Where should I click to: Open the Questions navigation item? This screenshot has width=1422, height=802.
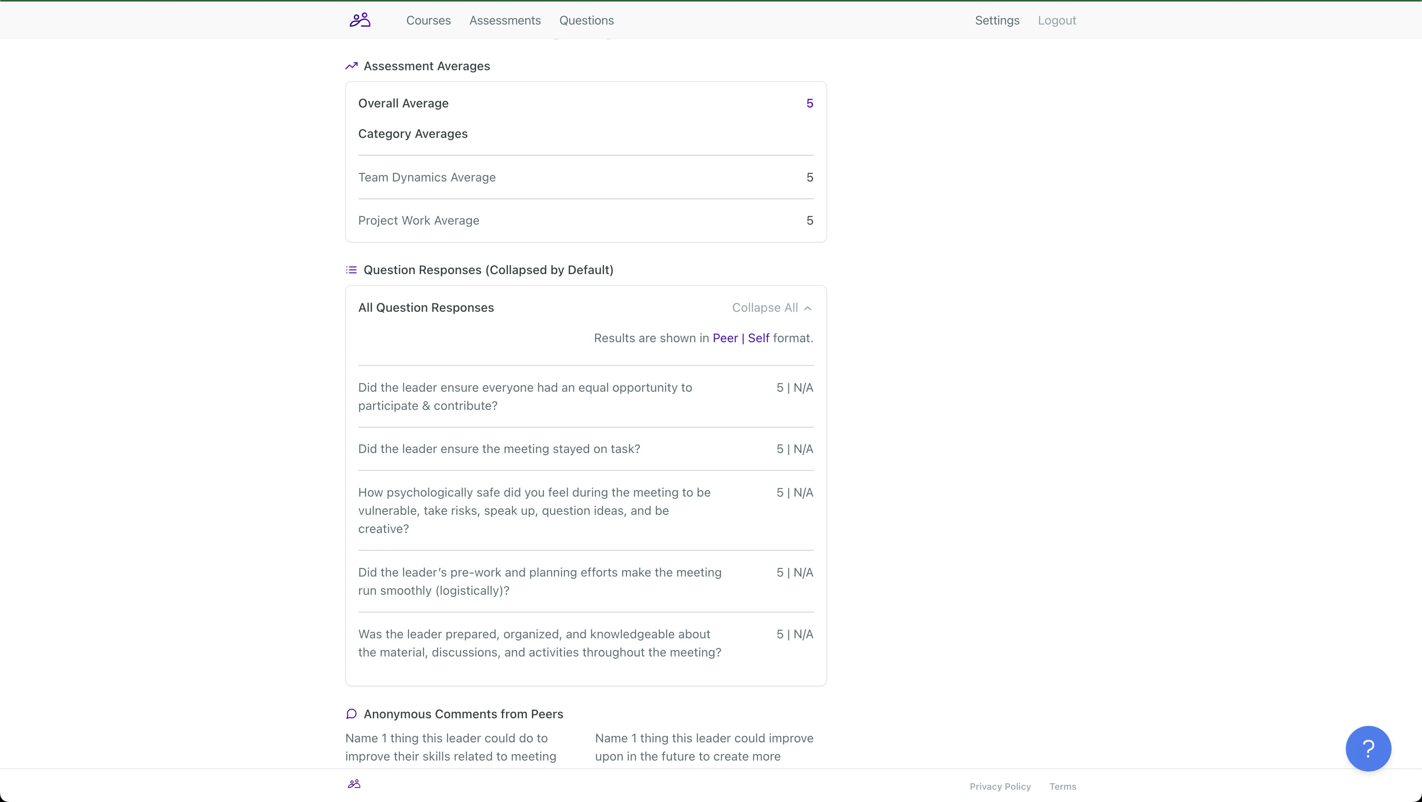[x=586, y=20]
